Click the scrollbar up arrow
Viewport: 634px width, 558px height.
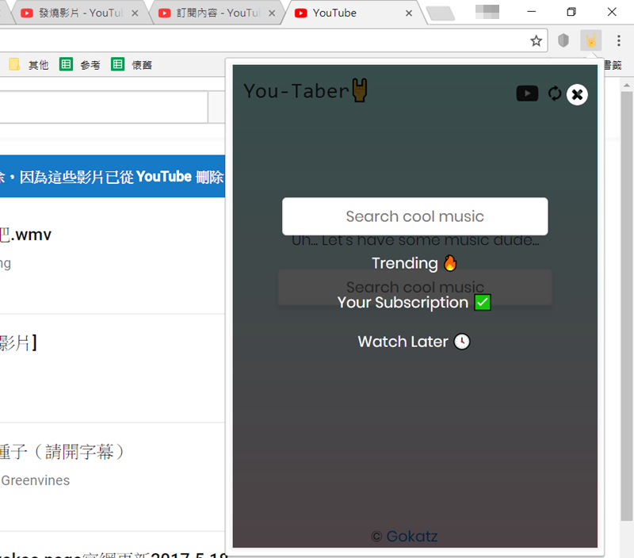coord(627,86)
